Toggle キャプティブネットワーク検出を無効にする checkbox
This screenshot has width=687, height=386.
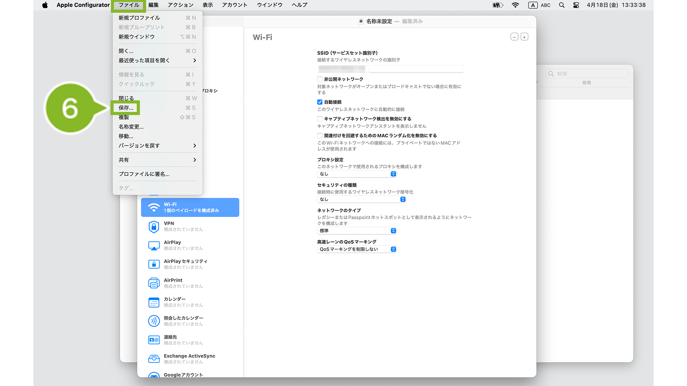click(x=320, y=119)
